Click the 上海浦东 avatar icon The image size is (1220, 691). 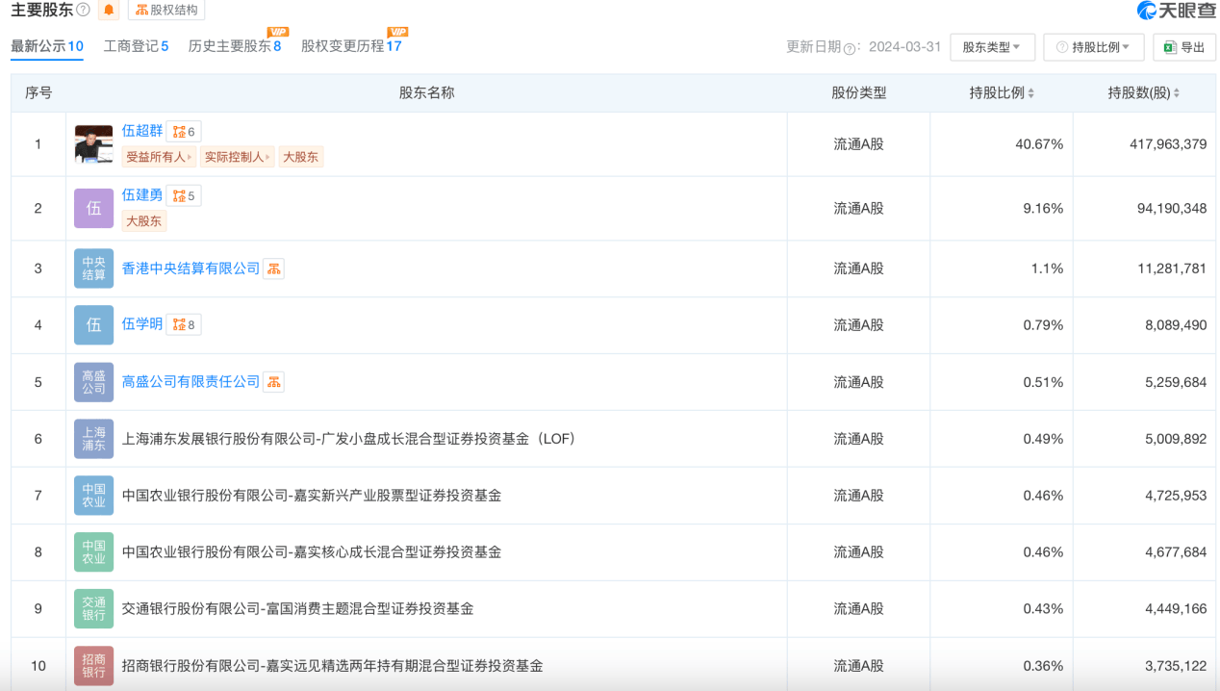click(93, 439)
